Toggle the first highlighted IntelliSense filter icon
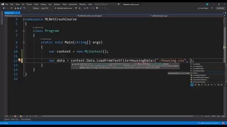 [192, 85]
